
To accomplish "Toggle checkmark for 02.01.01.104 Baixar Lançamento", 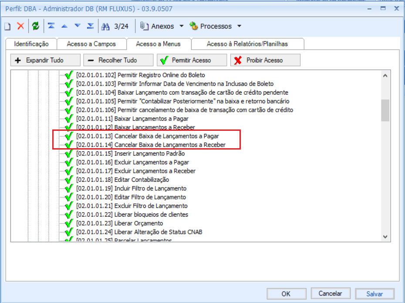I will [69, 92].
